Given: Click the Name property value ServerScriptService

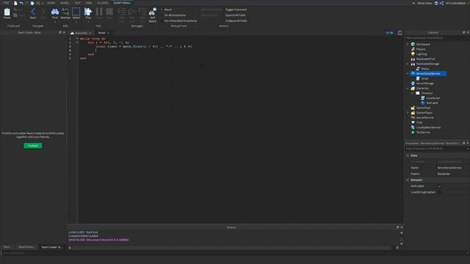Looking at the screenshot, I should [x=449, y=168].
